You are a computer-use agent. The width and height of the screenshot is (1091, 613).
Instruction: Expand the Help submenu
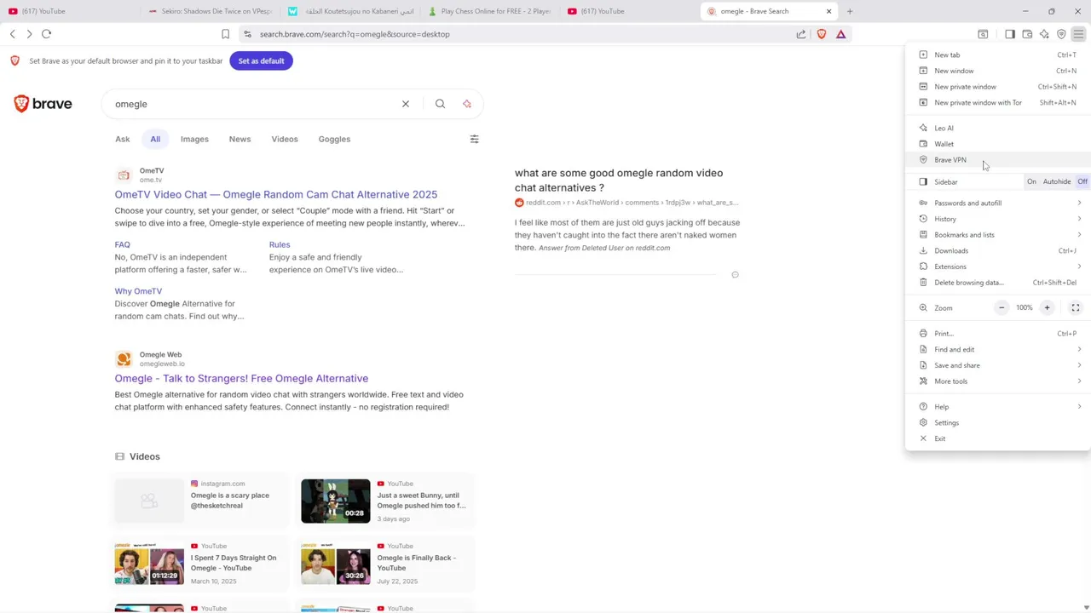click(998, 407)
